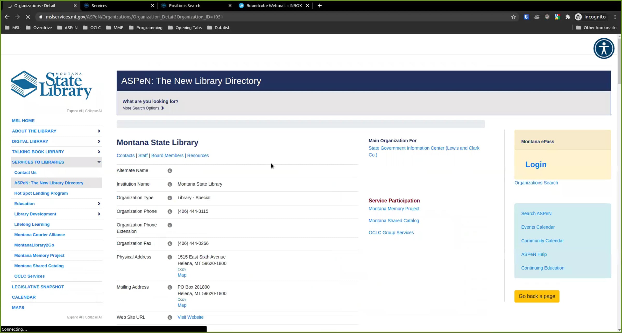Bookmark this page with the star icon
The image size is (622, 333).
coord(513,17)
